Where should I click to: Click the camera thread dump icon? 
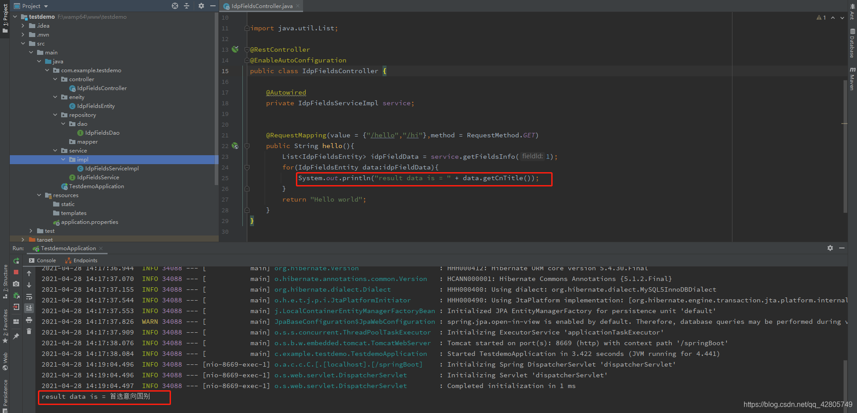point(17,284)
